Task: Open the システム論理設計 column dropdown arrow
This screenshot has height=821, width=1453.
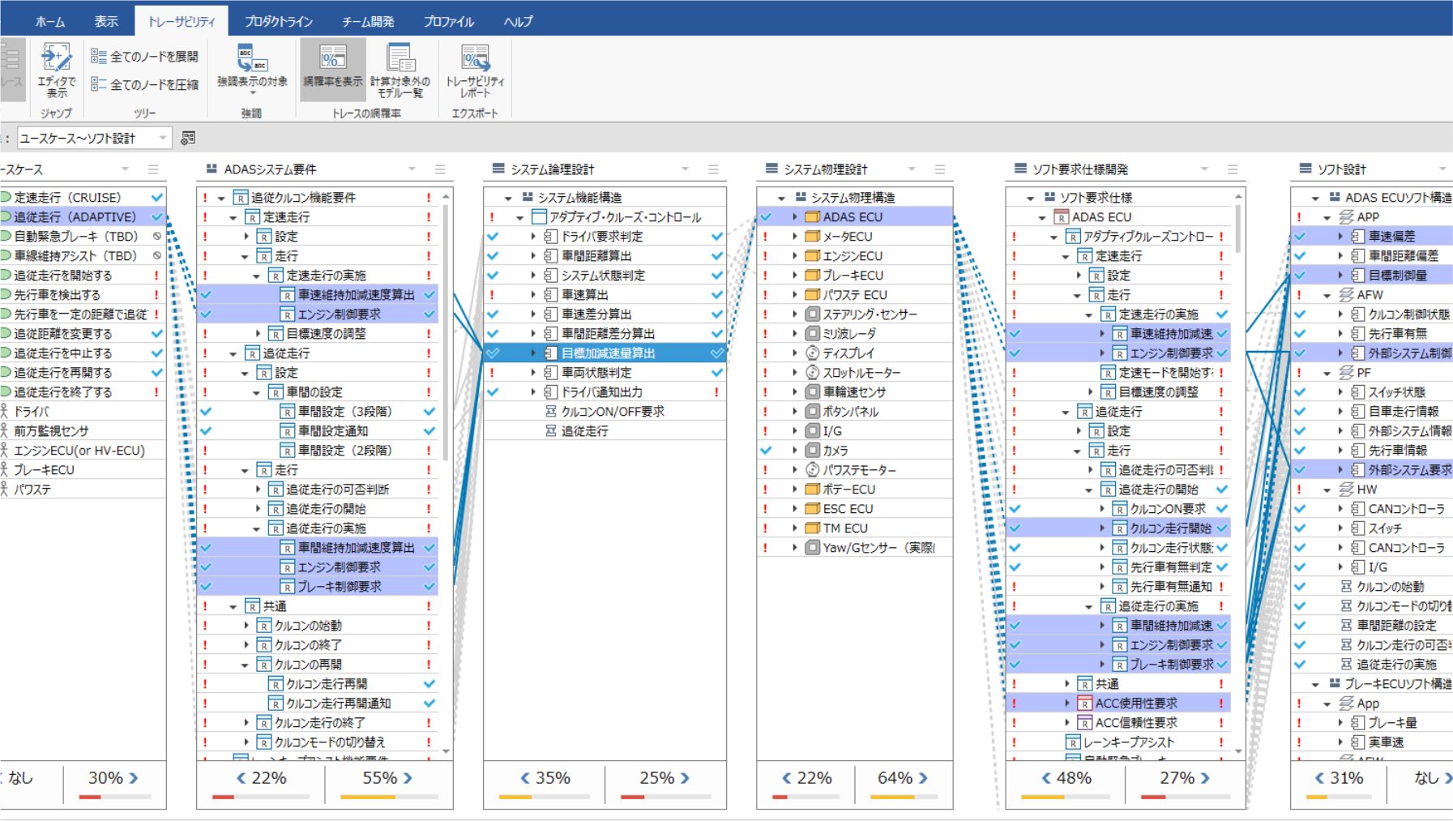Action: pos(685,169)
